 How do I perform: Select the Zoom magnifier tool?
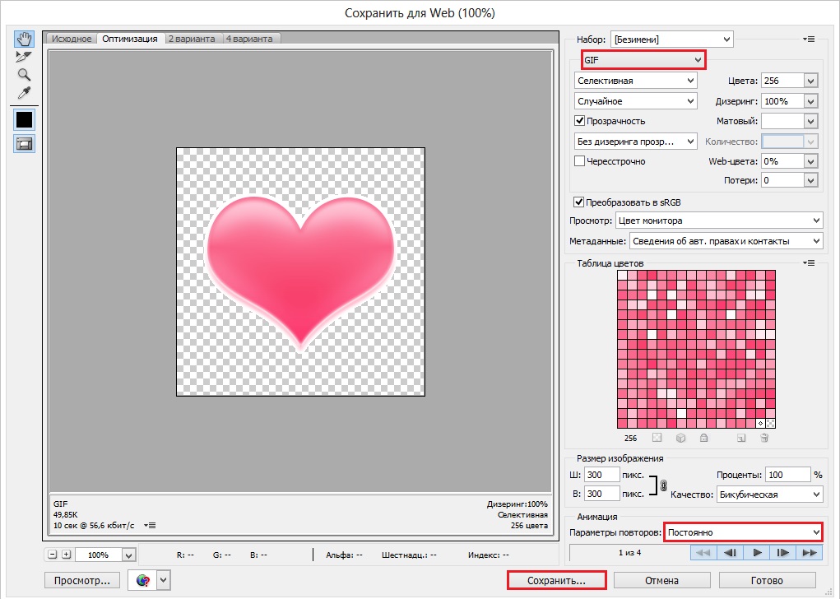coord(24,75)
